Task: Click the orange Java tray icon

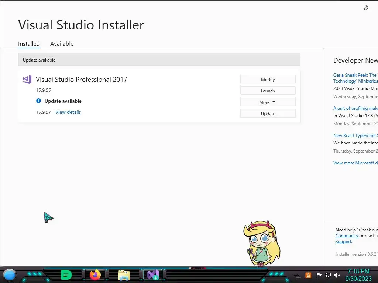Action: (x=308, y=275)
